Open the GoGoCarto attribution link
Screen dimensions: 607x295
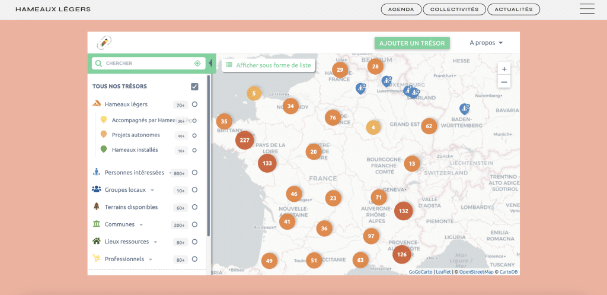coord(420,272)
